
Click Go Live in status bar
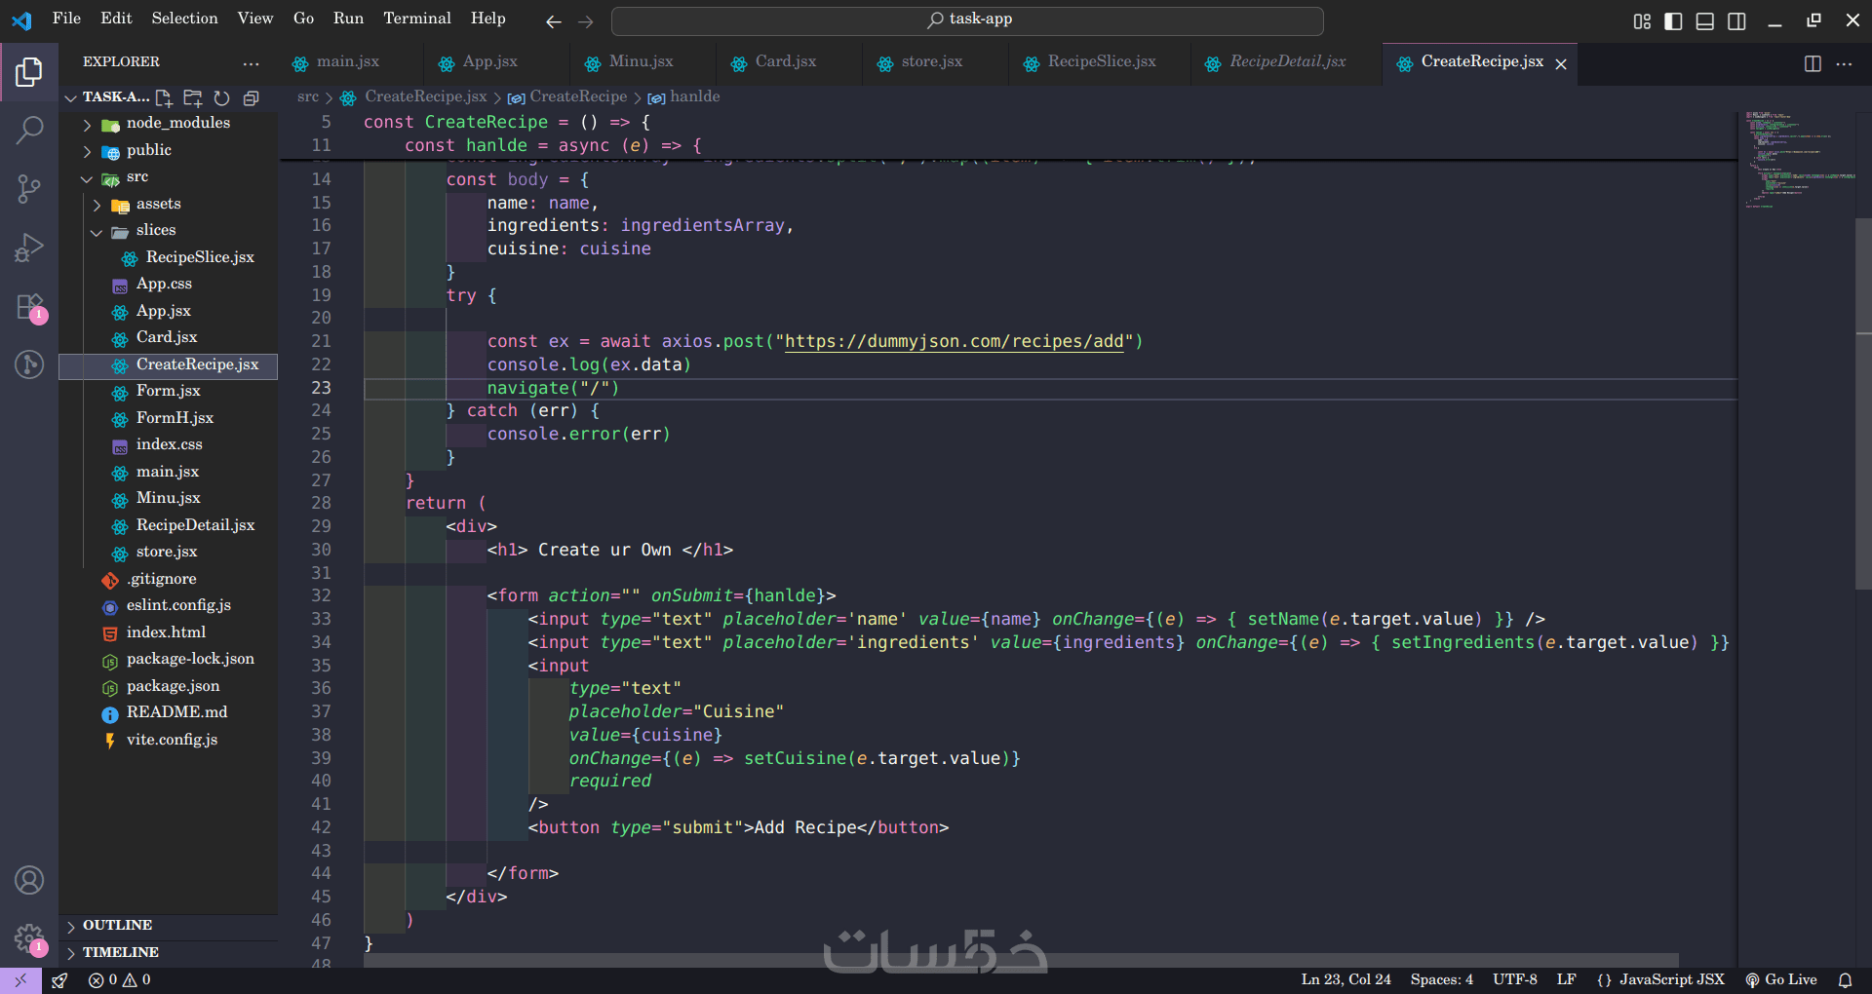[1781, 979]
